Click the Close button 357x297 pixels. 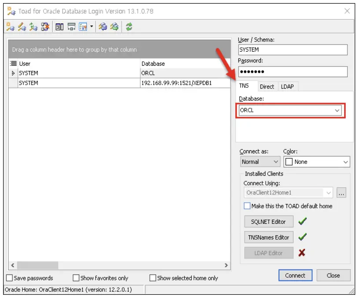(x=333, y=275)
